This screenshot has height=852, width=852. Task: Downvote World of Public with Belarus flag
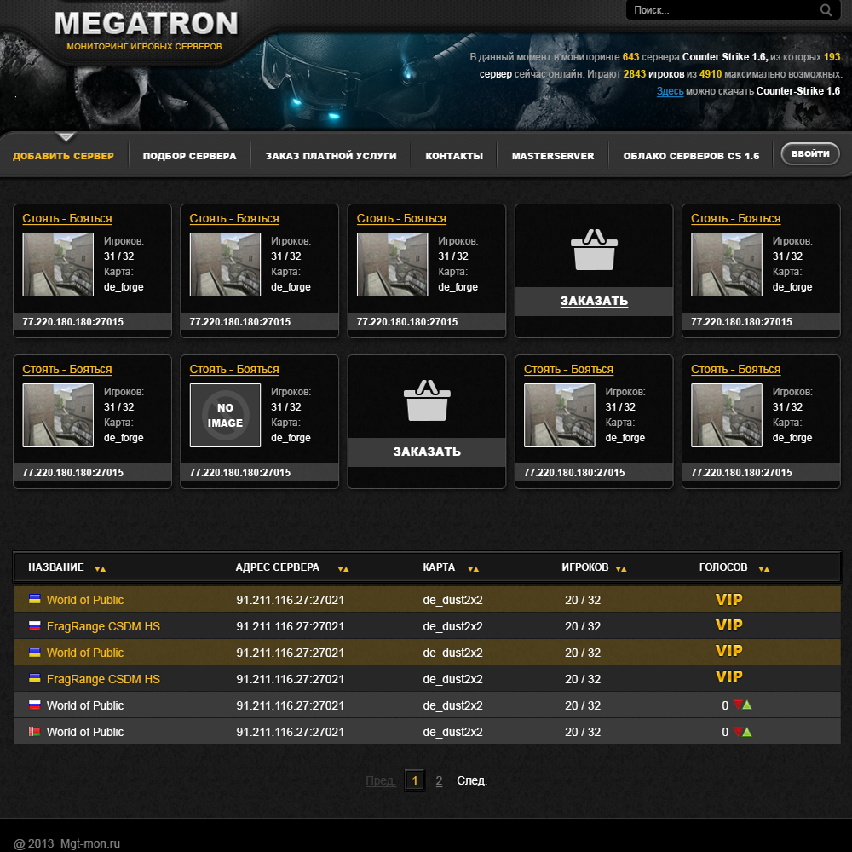pyautogui.click(x=737, y=731)
